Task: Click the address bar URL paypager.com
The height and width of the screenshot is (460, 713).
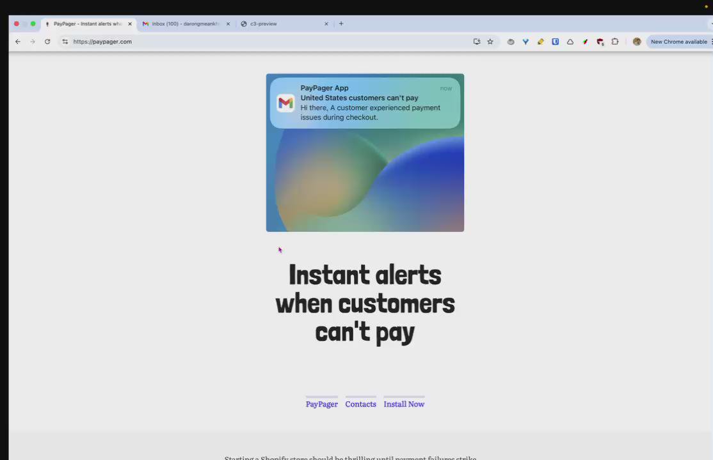Action: 102,42
